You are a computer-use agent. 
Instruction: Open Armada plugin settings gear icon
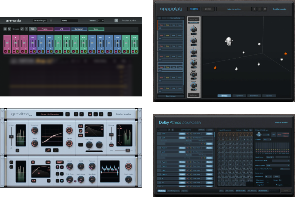pos(51,21)
